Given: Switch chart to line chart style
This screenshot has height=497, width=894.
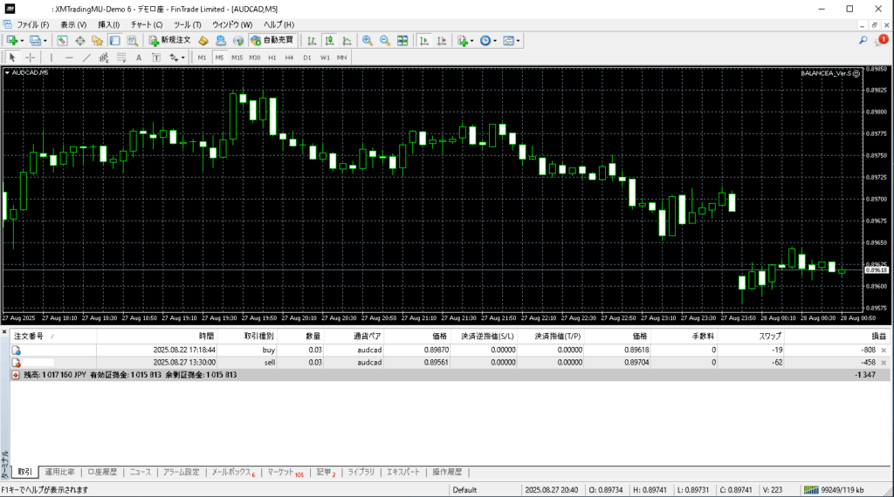Looking at the screenshot, I should 347,40.
